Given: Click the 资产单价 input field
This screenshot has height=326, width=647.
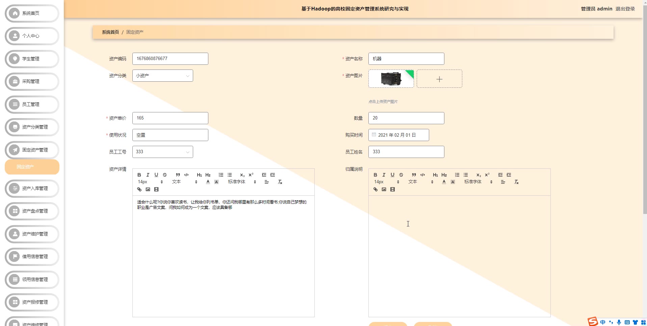Looking at the screenshot, I should pos(170,118).
